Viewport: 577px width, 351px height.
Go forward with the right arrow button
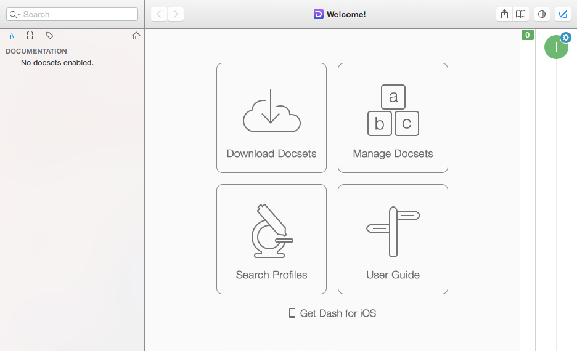pos(176,14)
